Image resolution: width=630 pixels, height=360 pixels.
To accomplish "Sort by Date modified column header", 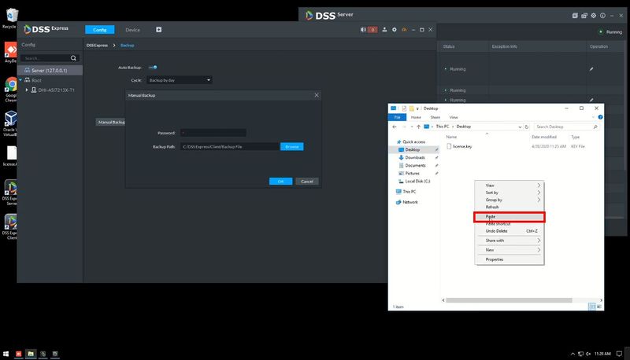I will click(x=544, y=137).
